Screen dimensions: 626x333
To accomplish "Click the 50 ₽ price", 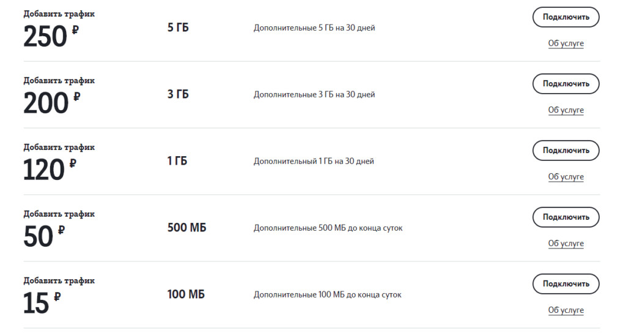I will coord(39,237).
